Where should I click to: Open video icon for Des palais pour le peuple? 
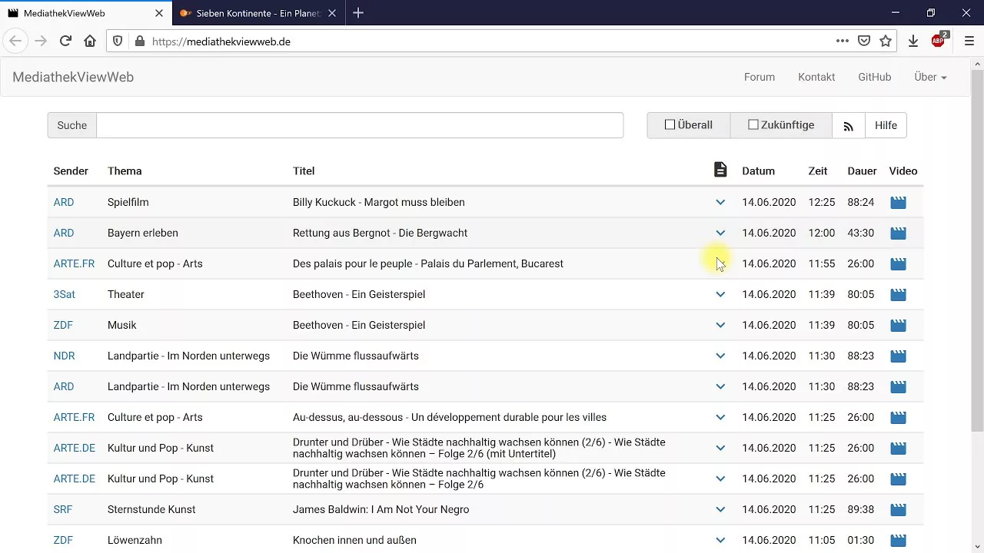(x=898, y=264)
